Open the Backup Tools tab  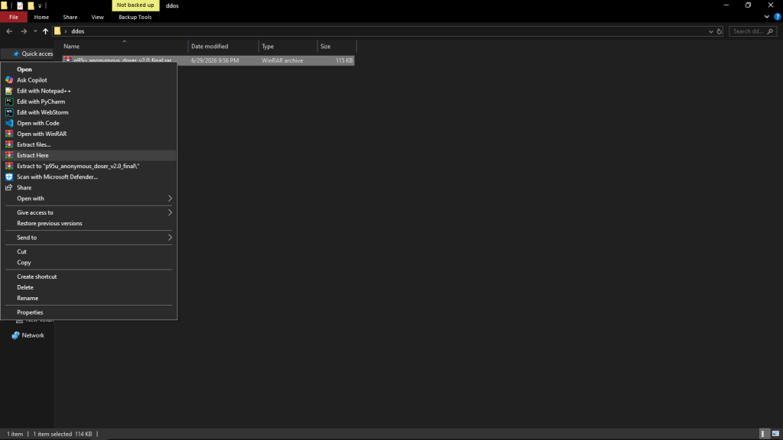135,17
